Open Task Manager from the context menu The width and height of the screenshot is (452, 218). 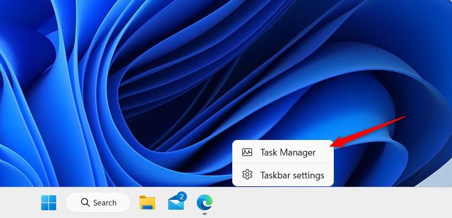coord(283,152)
